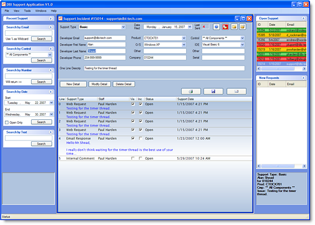Click the New Detail button

click(x=73, y=84)
